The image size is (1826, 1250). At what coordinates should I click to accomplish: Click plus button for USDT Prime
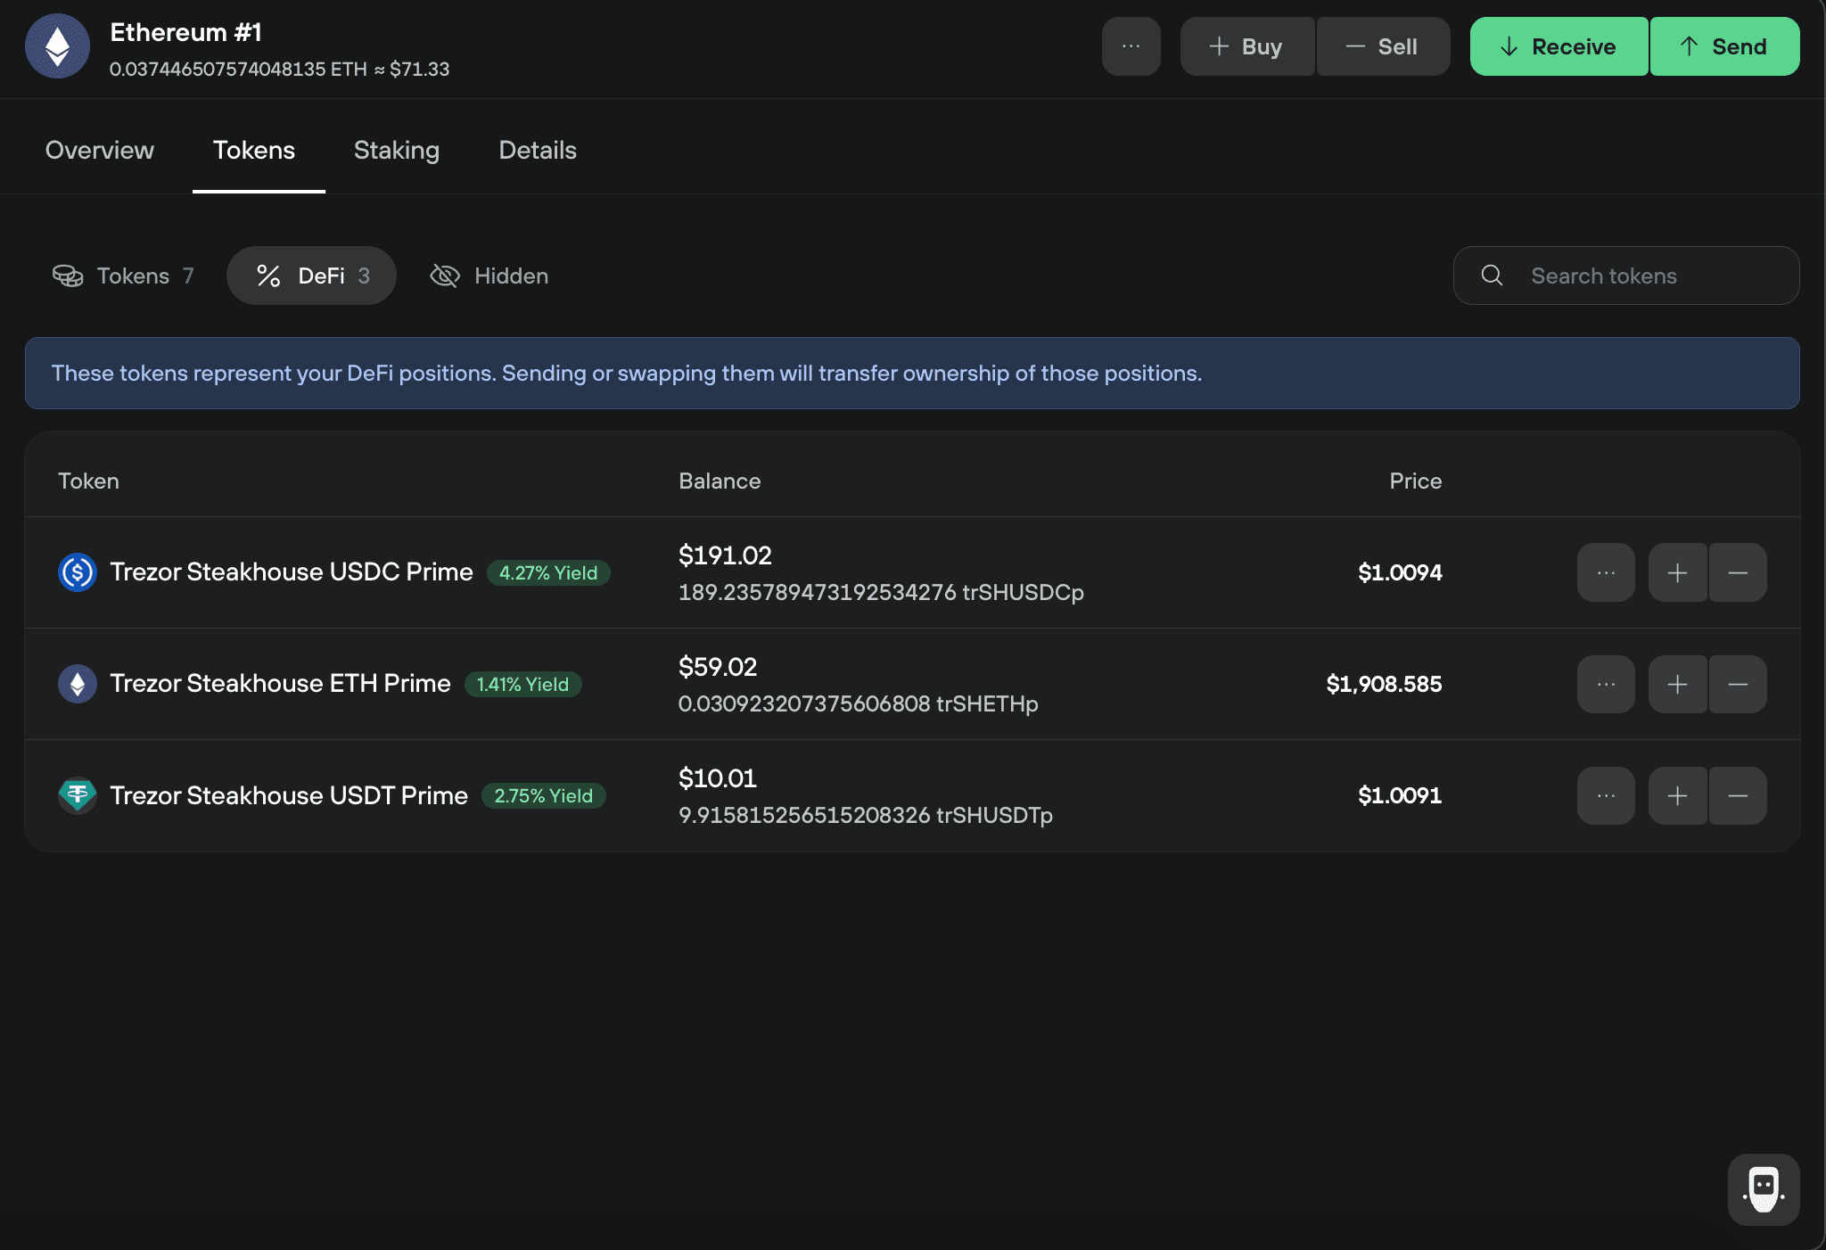(1677, 795)
